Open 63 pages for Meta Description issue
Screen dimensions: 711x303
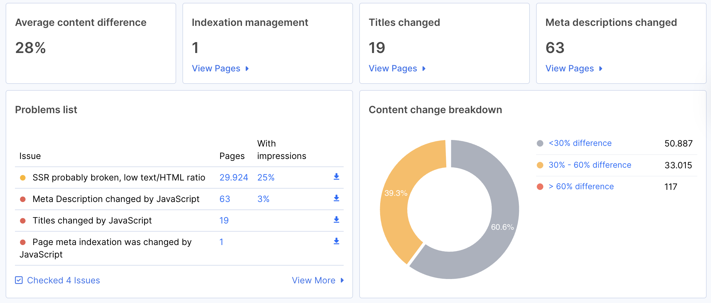pyautogui.click(x=225, y=199)
